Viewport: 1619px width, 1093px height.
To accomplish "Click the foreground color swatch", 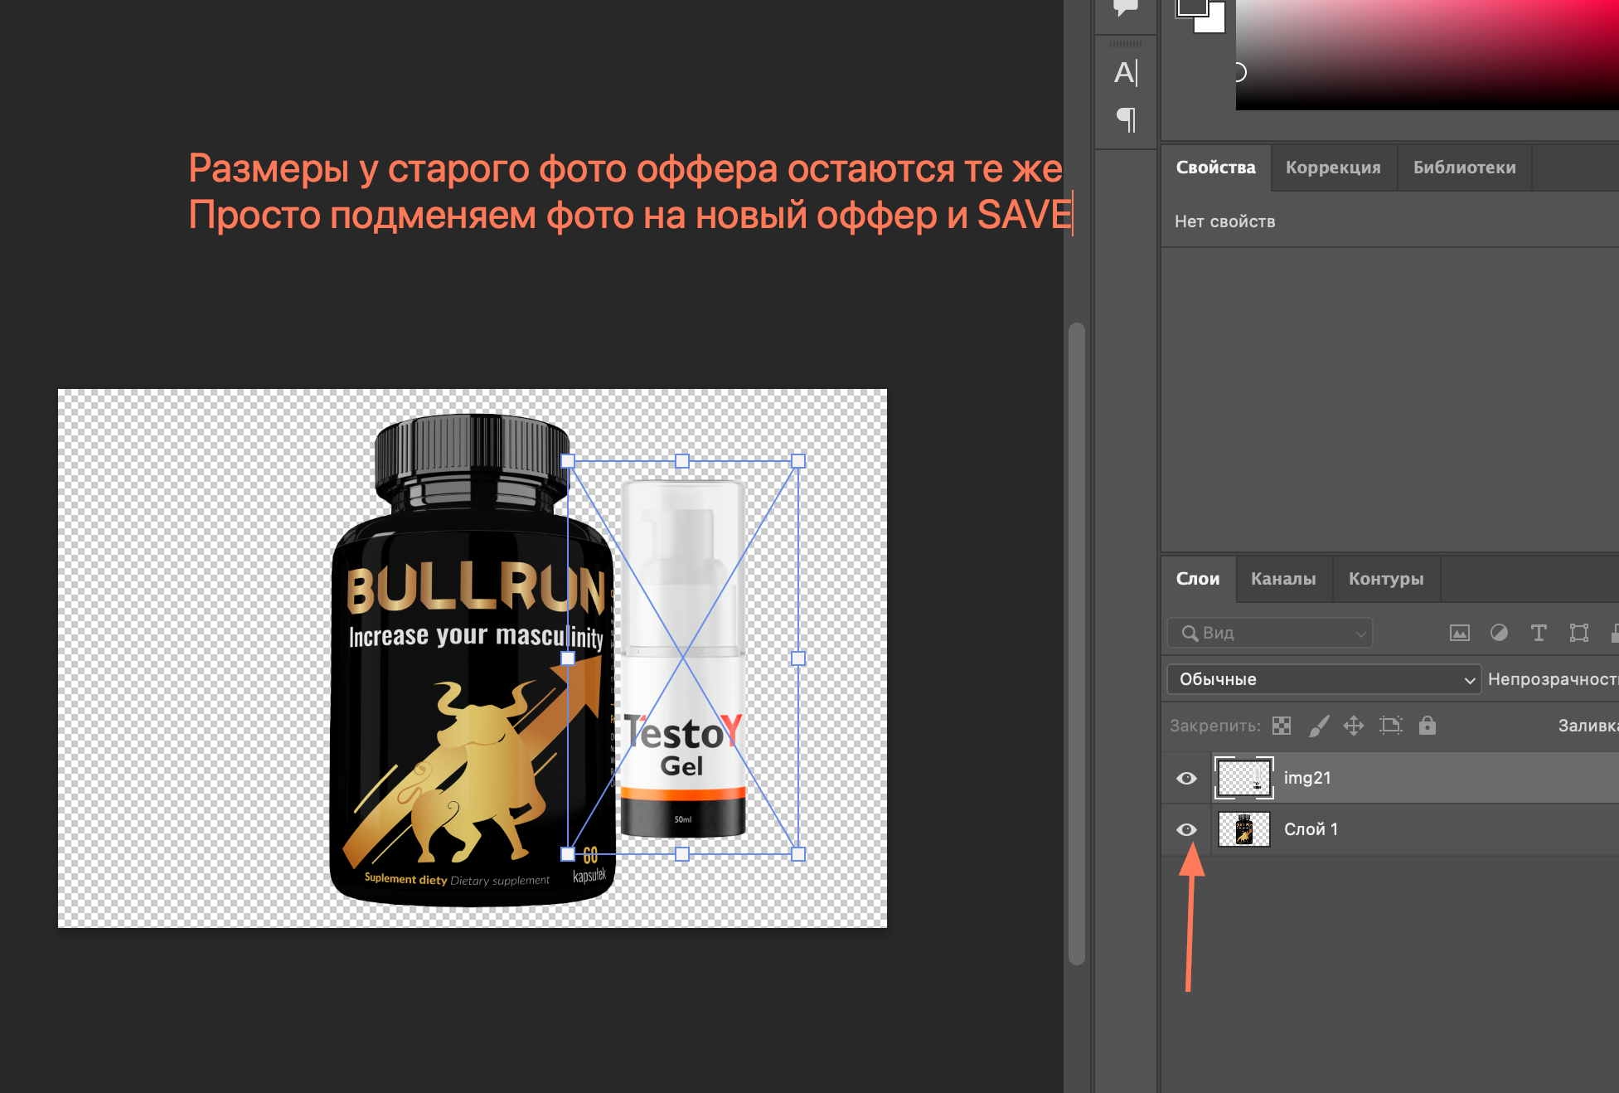I will [x=1191, y=7].
